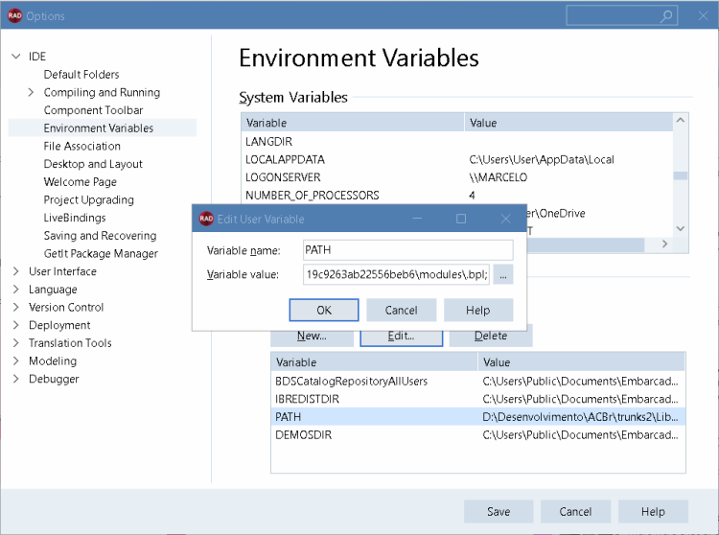The width and height of the screenshot is (719, 535).
Task: Confirm variable edit with OK button
Action: click(324, 311)
